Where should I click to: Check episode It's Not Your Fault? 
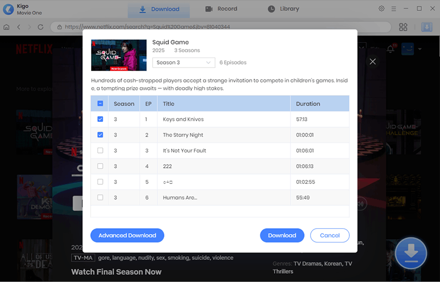click(x=100, y=150)
